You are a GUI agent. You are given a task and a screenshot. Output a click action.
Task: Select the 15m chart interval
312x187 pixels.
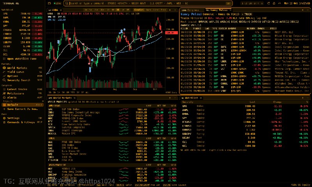pos(96,10)
